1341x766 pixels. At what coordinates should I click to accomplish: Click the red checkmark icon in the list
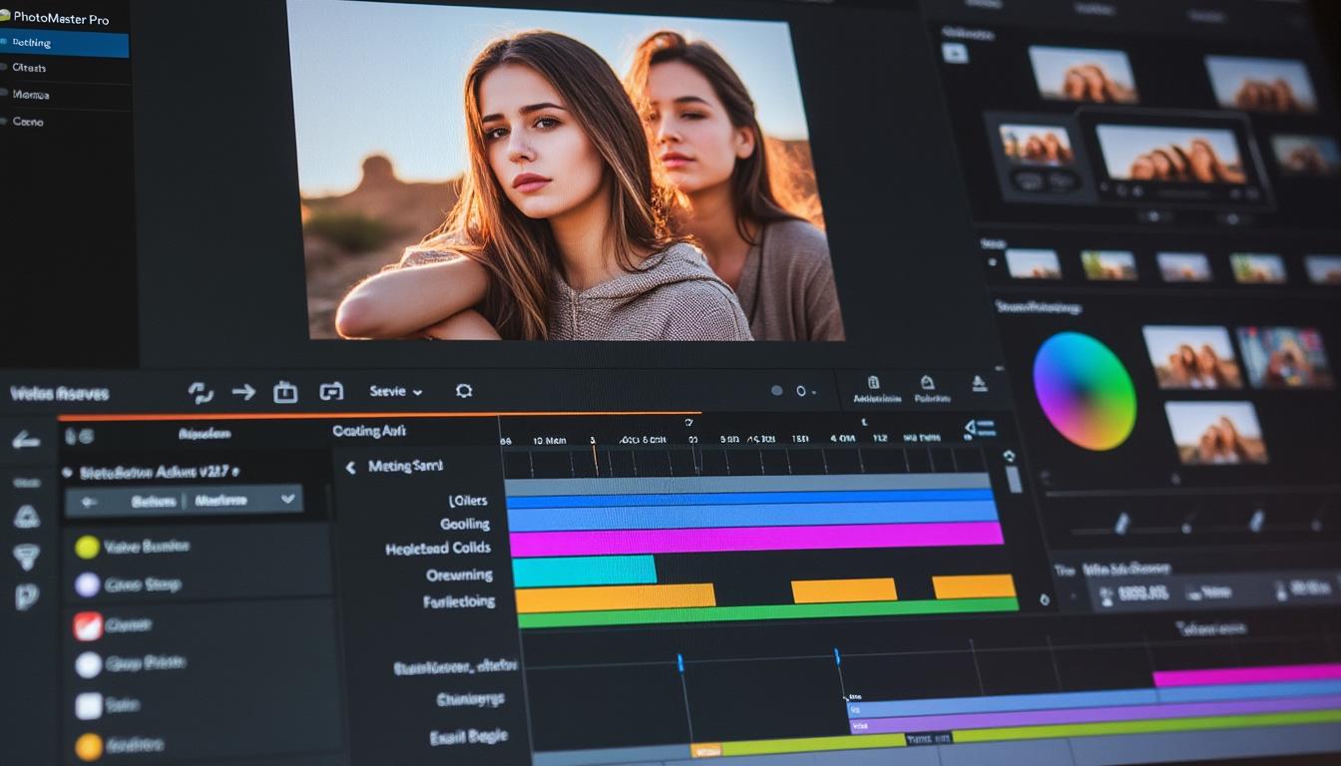pos(88,625)
